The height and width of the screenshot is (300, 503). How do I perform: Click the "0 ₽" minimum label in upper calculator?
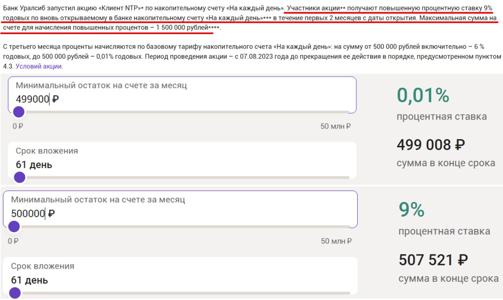tap(18, 126)
